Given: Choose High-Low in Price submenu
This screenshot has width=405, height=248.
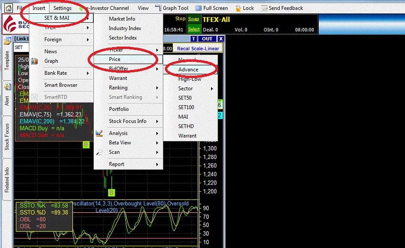Looking at the screenshot, I should (190, 79).
